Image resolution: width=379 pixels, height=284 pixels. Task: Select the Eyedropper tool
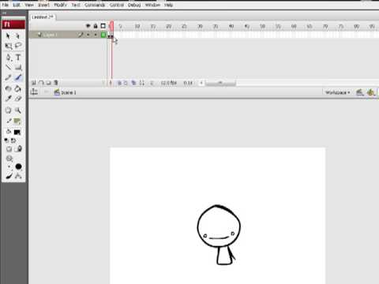click(x=8, y=99)
